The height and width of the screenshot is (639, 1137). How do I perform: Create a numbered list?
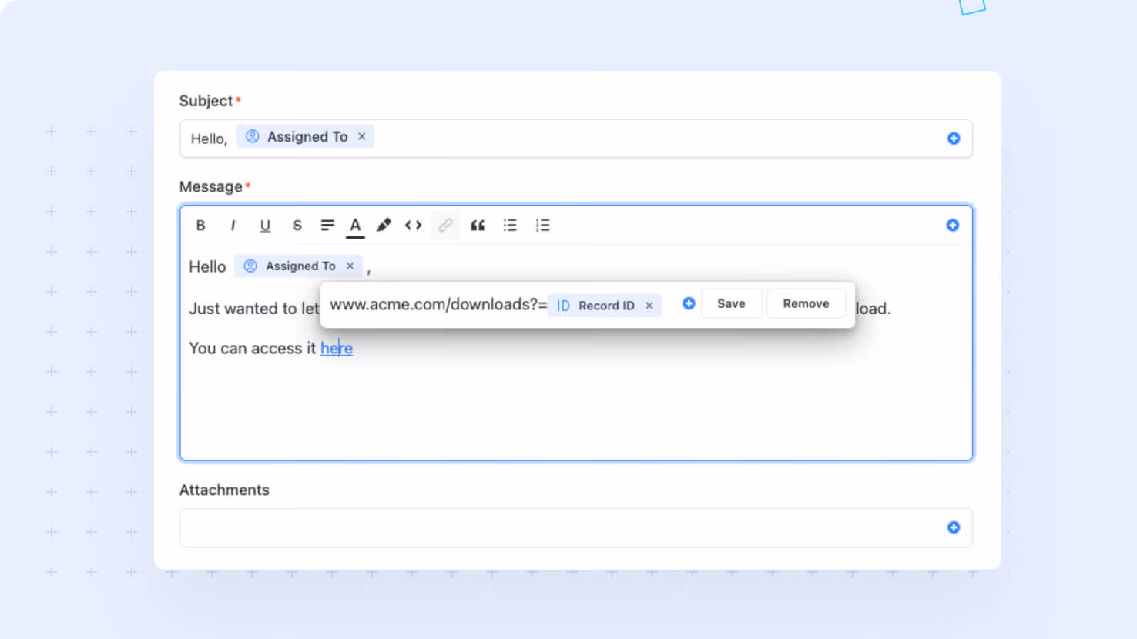(543, 226)
